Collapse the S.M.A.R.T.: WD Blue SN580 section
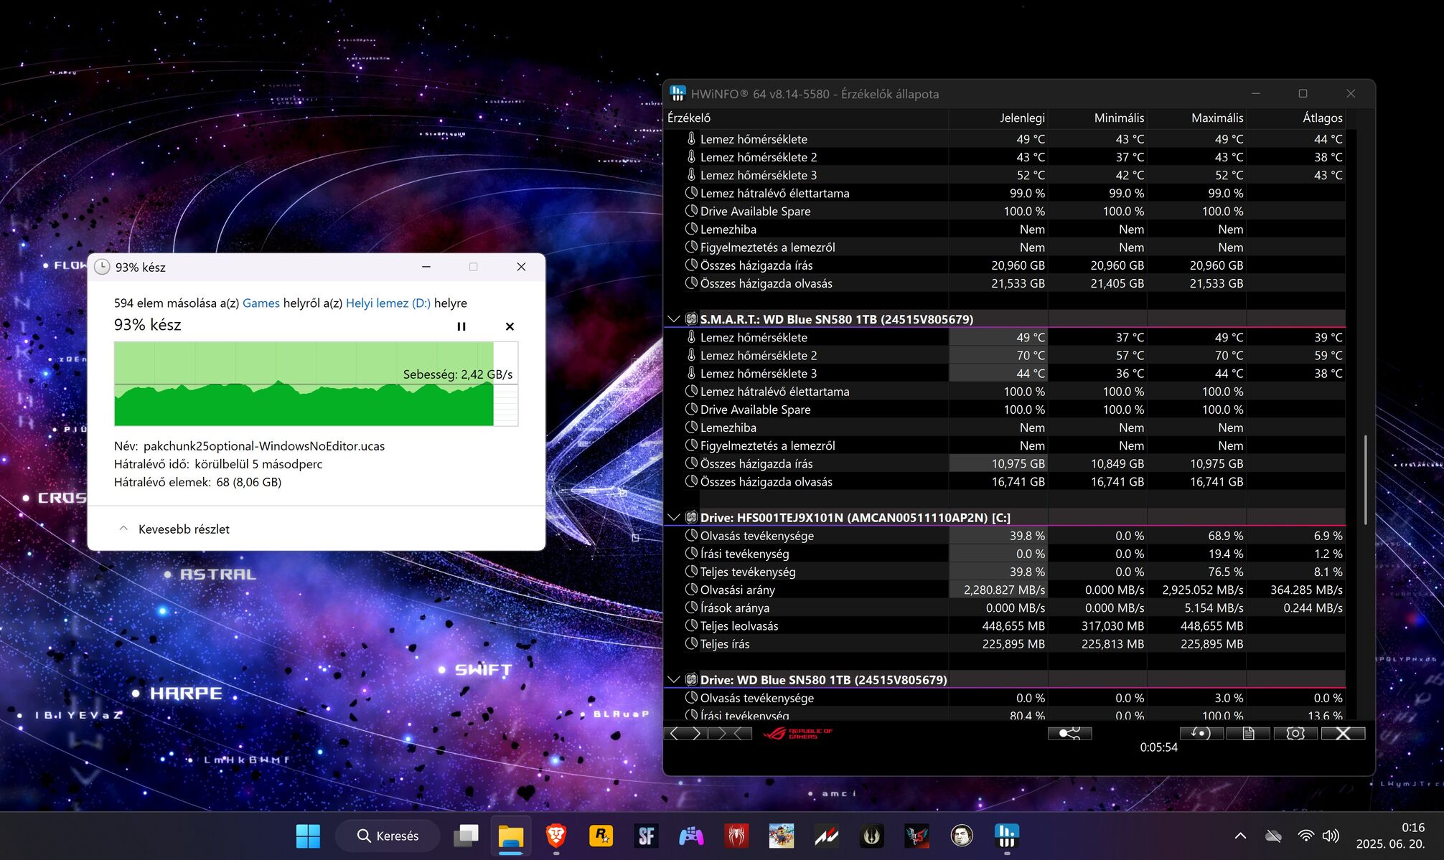Viewport: 1444px width, 860px height. point(673,319)
